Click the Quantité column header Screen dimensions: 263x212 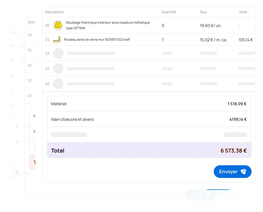[169, 12]
